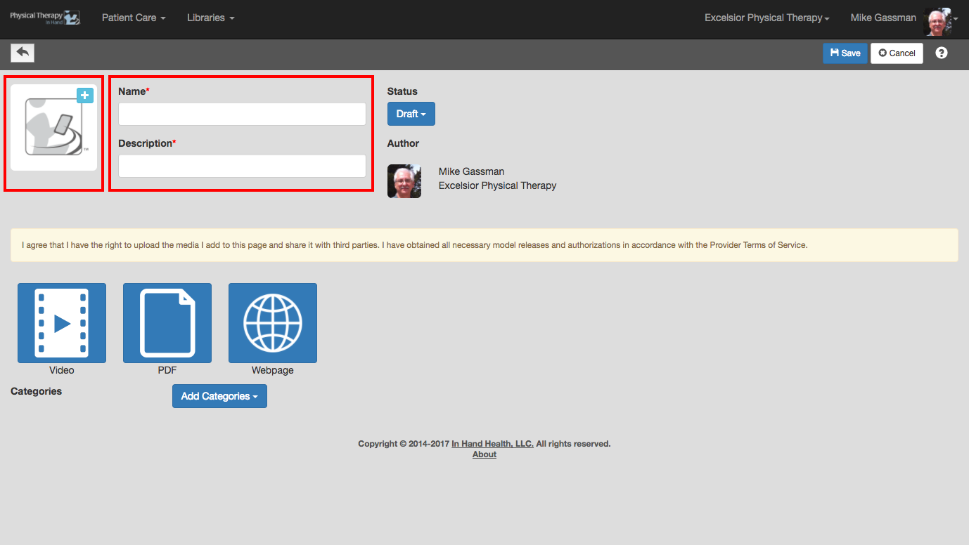969x545 pixels.
Task: Click the back arrow button
Action: [x=23, y=53]
